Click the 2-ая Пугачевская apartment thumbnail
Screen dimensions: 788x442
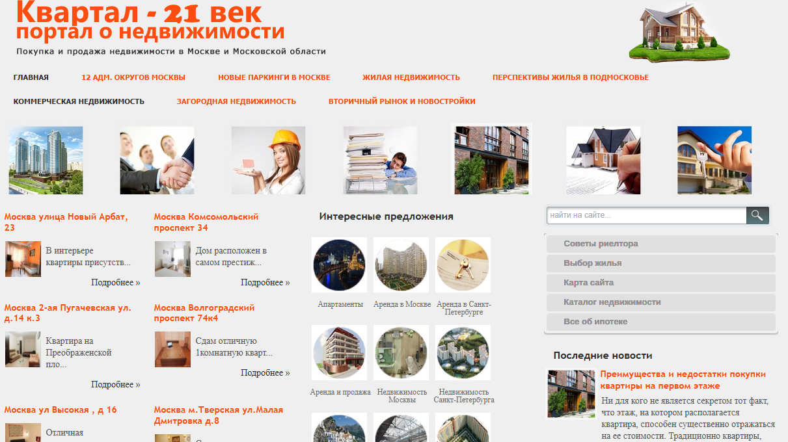pyautogui.click(x=23, y=349)
